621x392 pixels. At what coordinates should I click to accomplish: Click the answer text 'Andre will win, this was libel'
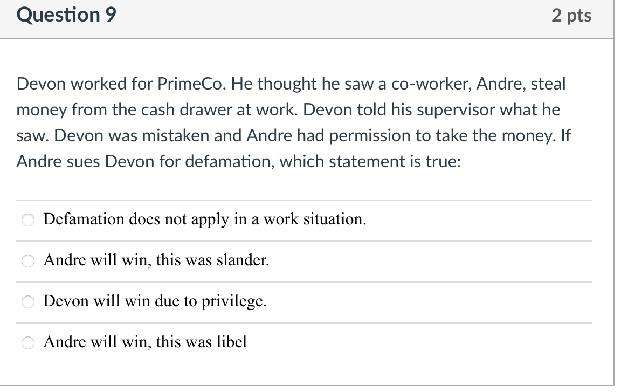(x=146, y=342)
